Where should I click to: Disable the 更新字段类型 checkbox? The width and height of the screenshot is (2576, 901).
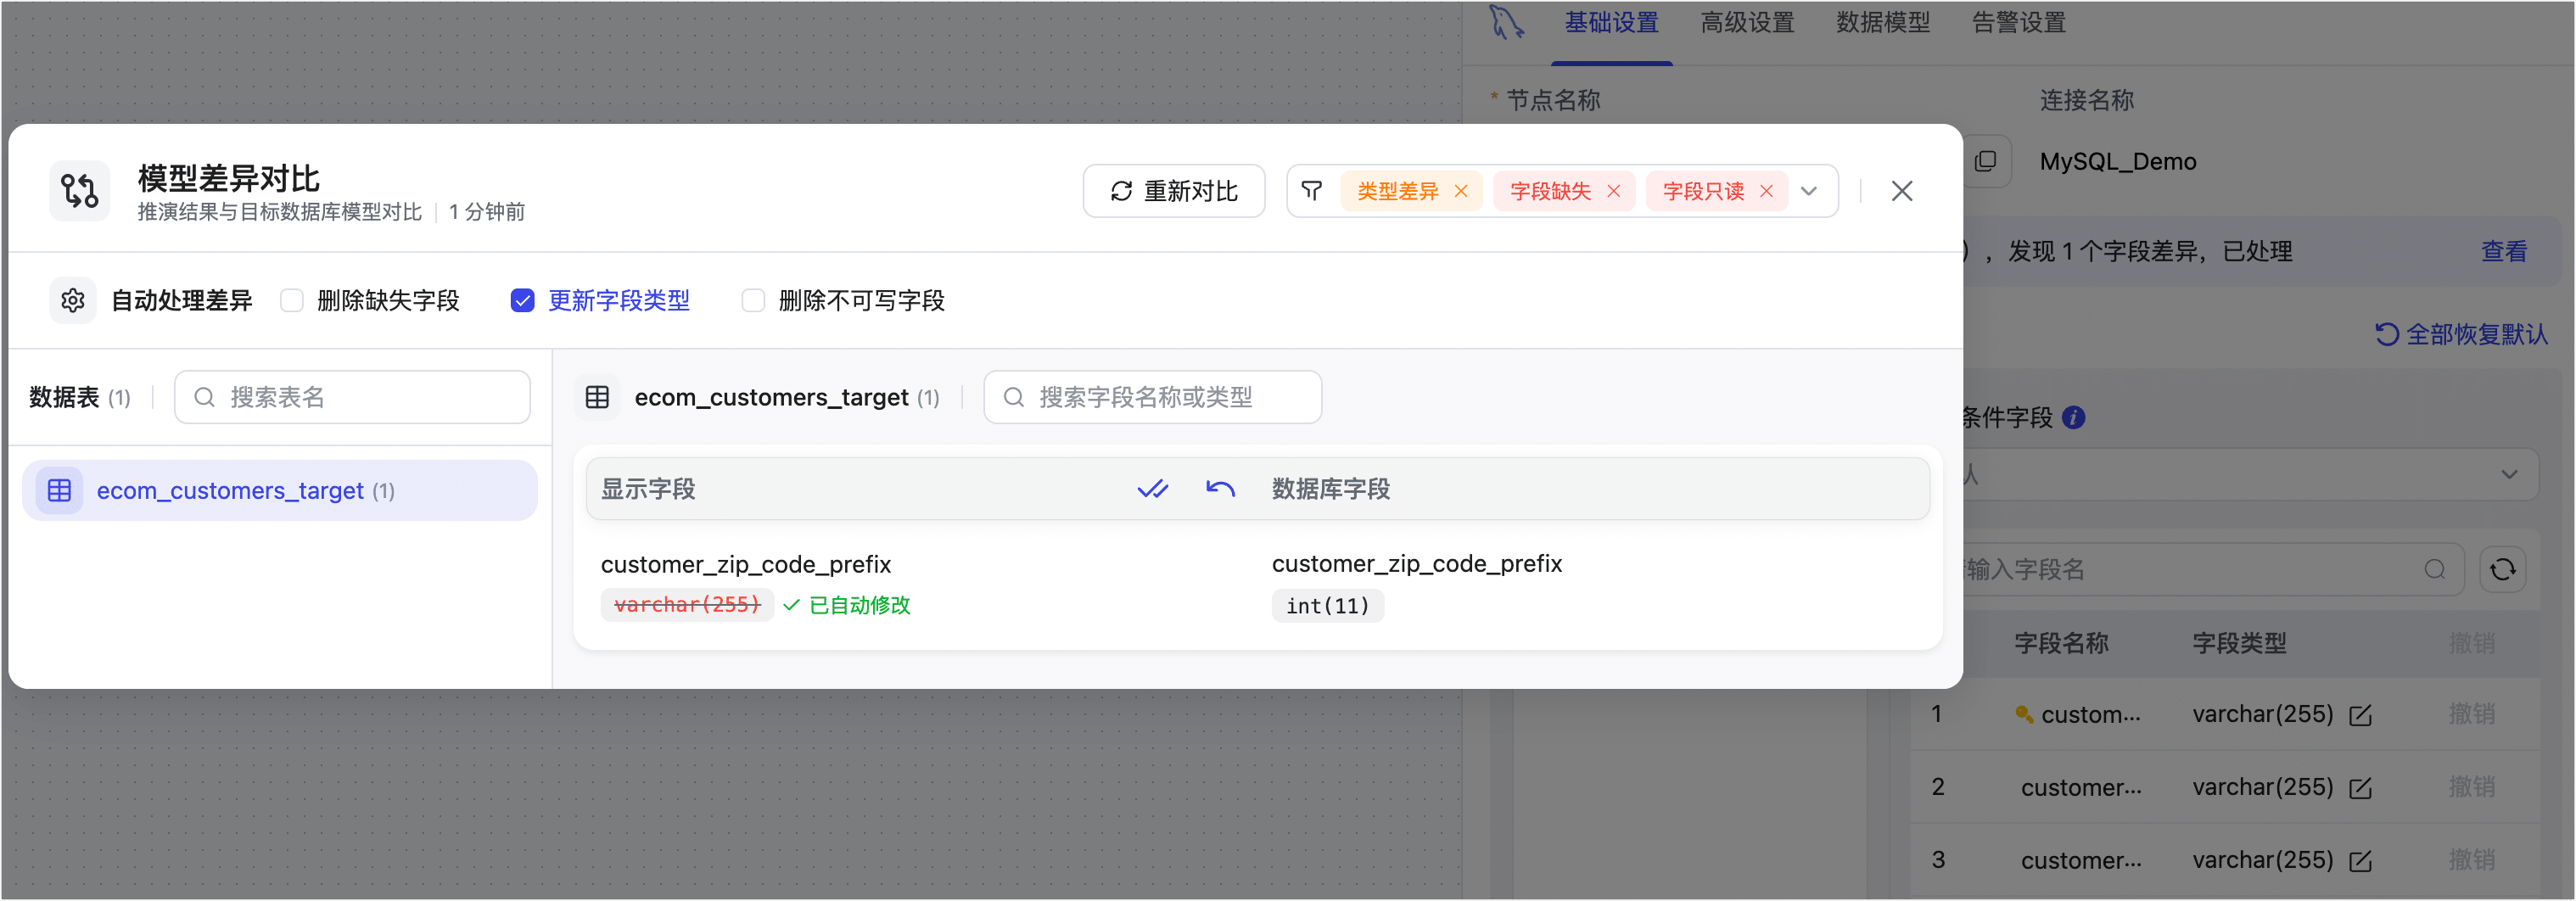(523, 300)
